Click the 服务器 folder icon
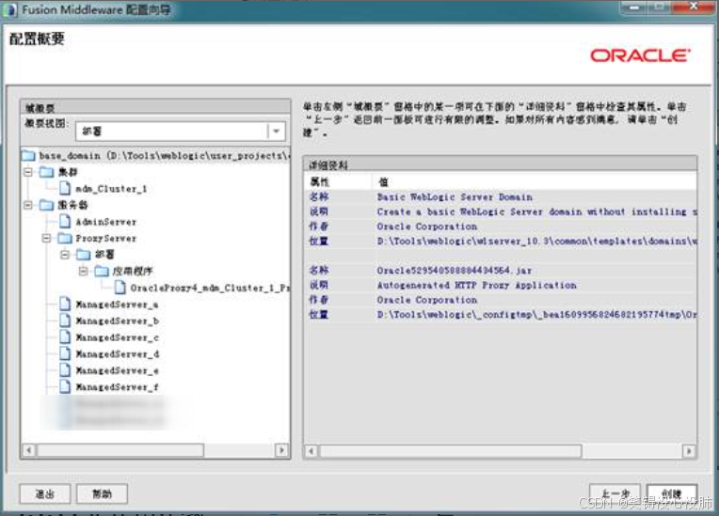 click(47, 205)
